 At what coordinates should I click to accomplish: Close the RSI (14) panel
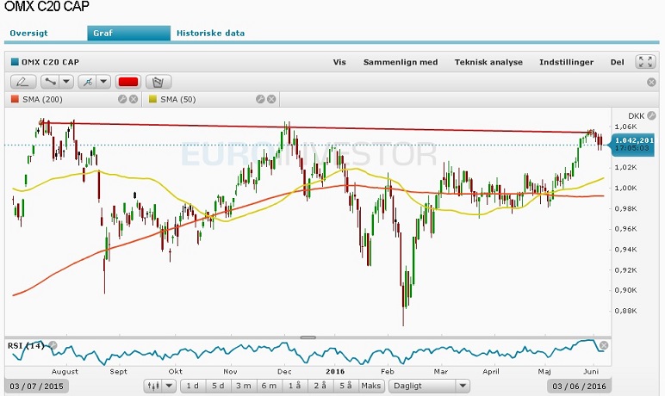tap(604, 345)
